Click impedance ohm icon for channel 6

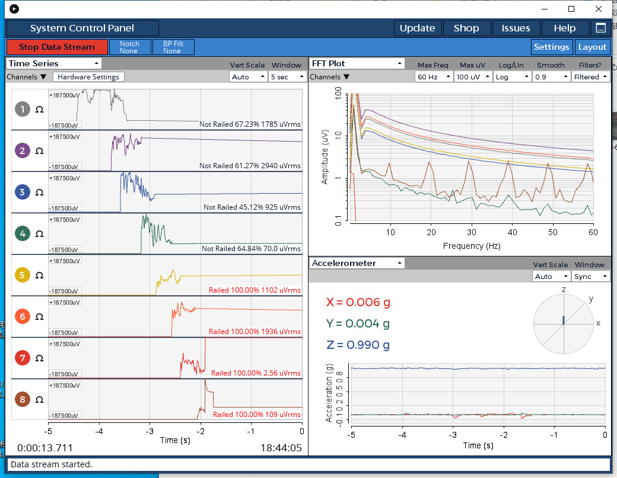39,317
